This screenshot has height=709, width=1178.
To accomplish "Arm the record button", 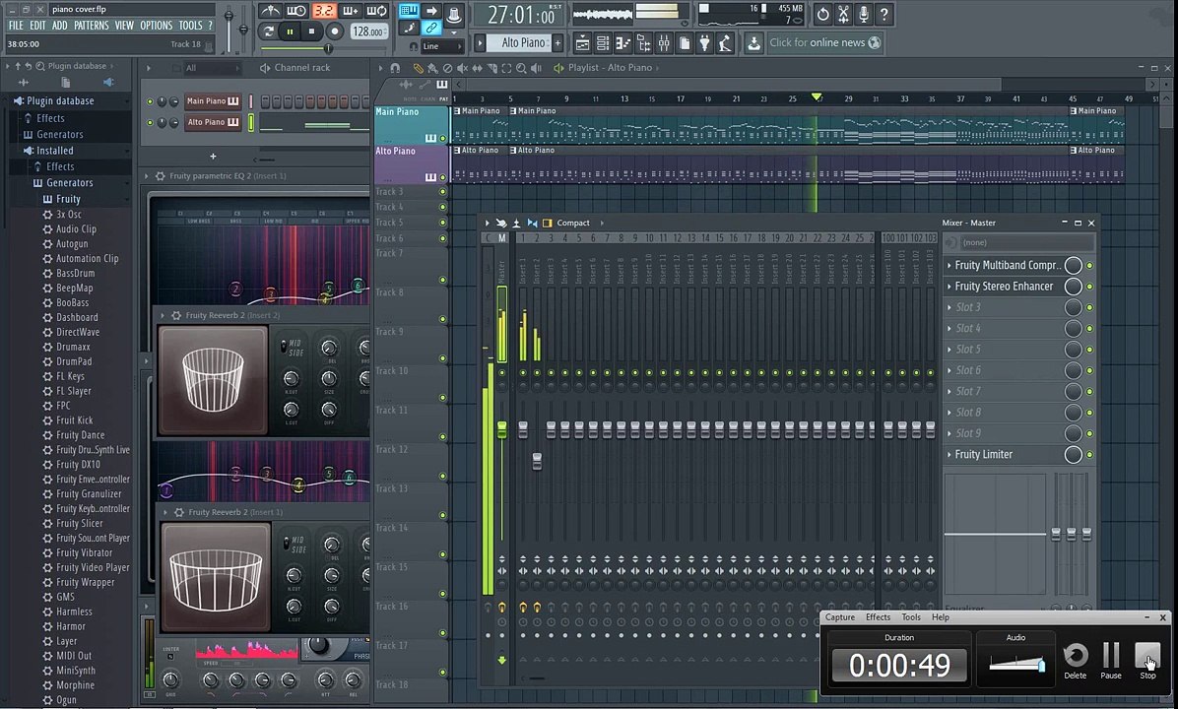I will coord(335,32).
